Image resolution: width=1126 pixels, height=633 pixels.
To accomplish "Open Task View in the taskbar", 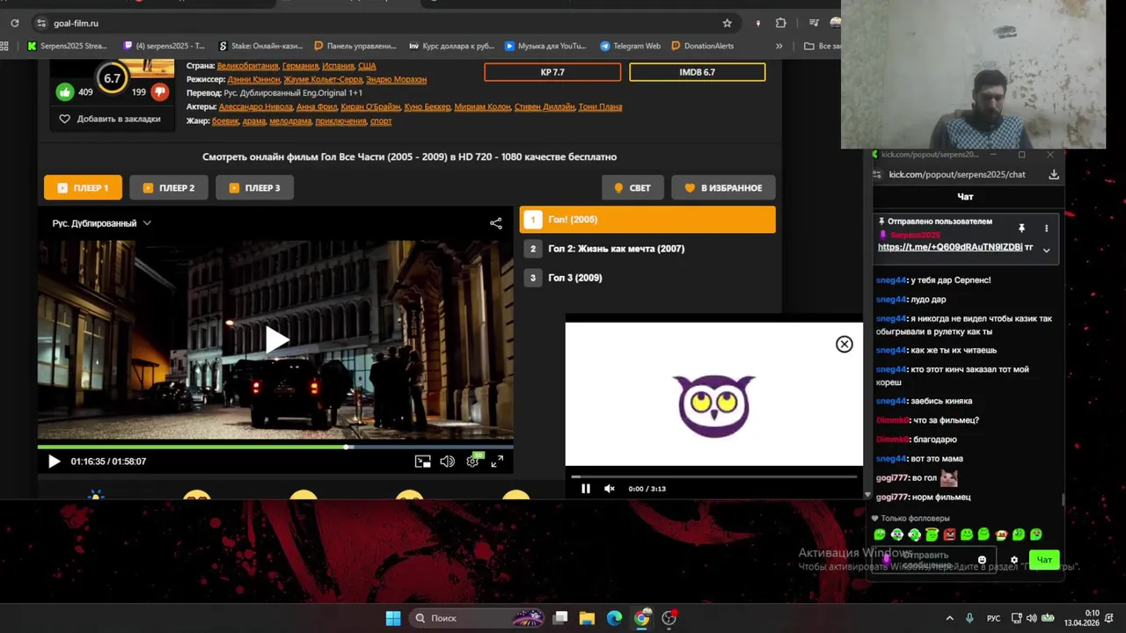I will [560, 618].
